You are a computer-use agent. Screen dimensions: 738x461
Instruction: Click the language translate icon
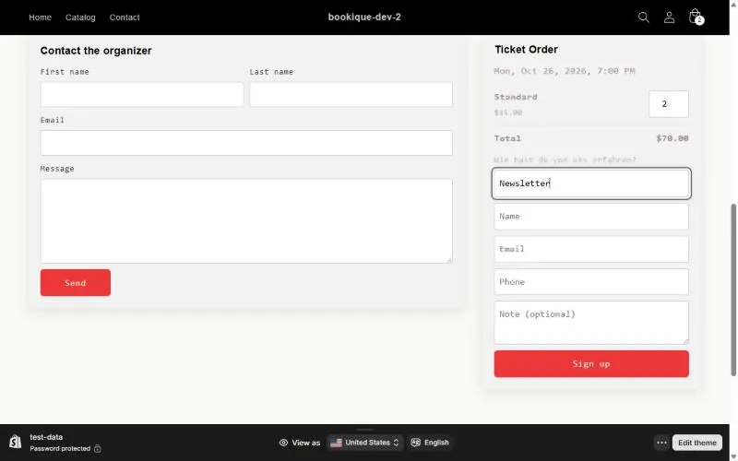tap(416, 443)
